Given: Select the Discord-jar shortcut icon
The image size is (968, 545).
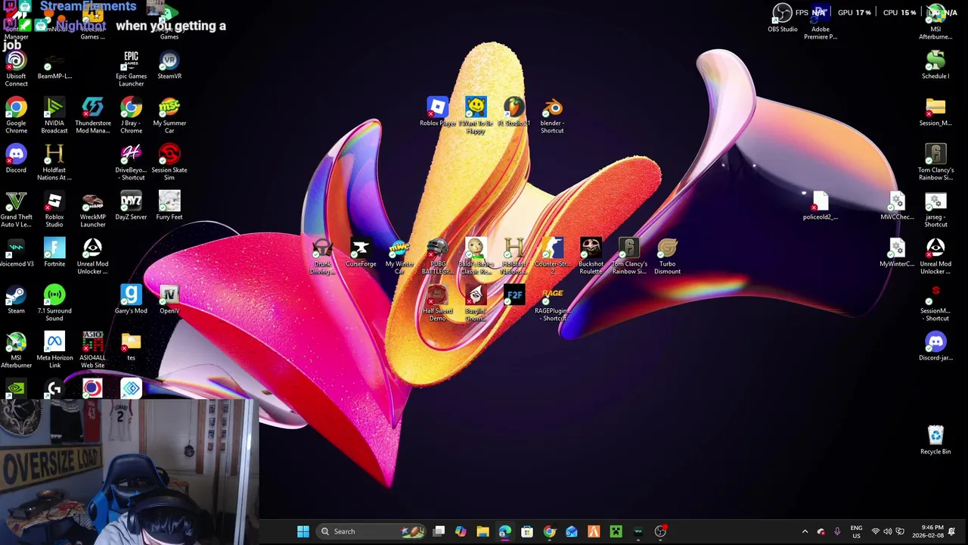Looking at the screenshot, I should [x=935, y=347].
